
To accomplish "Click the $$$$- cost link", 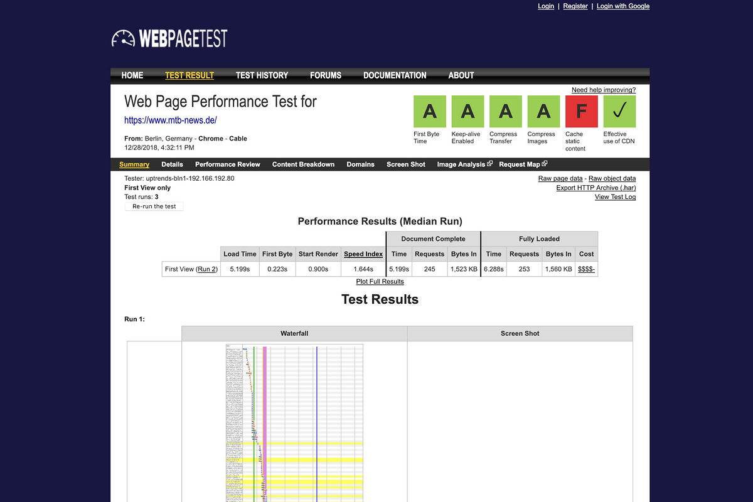I will point(586,269).
